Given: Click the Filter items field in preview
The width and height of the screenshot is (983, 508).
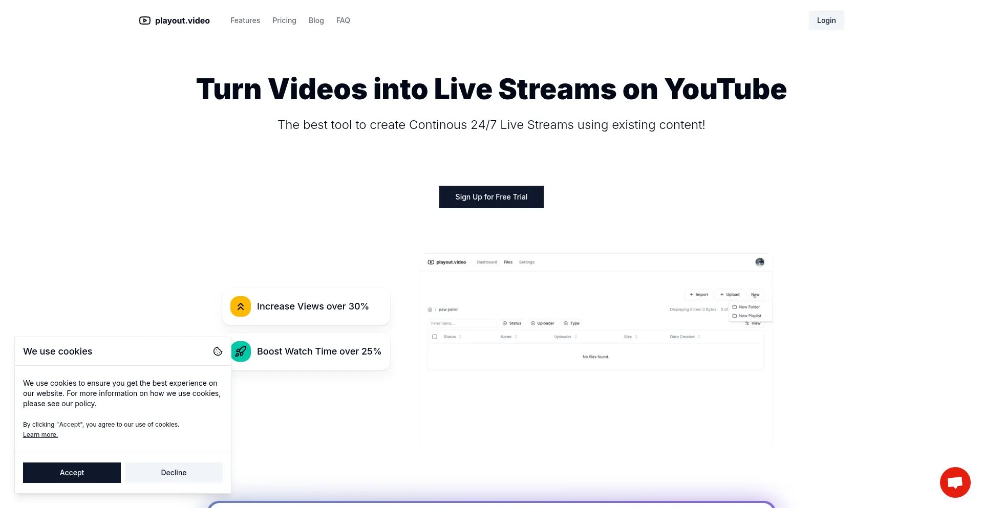Looking at the screenshot, I should click(462, 323).
